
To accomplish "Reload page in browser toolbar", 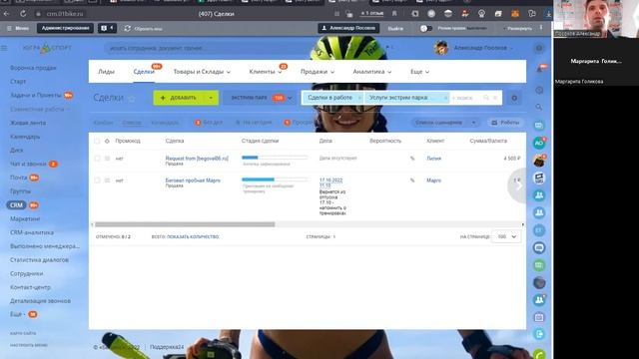I will 23,13.
